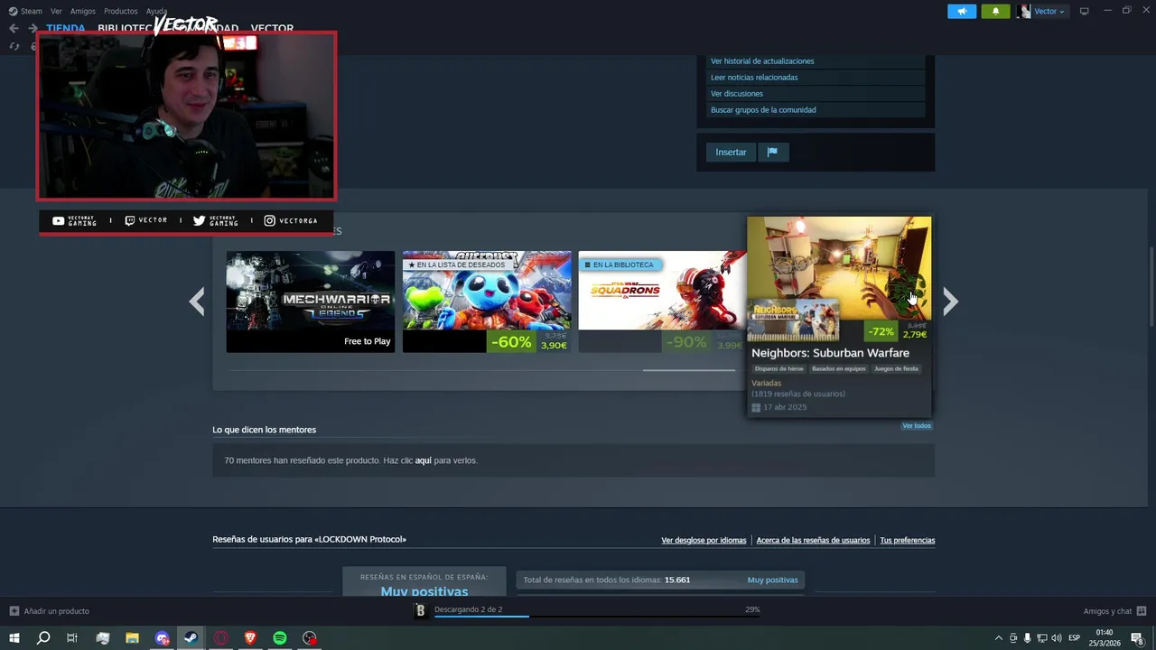
Task: Open Opera GX from the taskbar
Action: click(220, 638)
